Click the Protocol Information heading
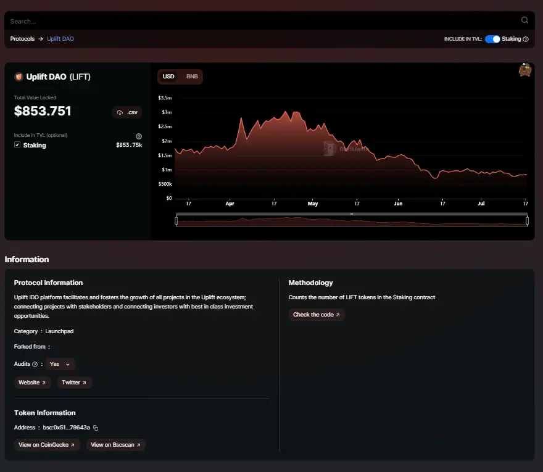 pyautogui.click(x=48, y=283)
